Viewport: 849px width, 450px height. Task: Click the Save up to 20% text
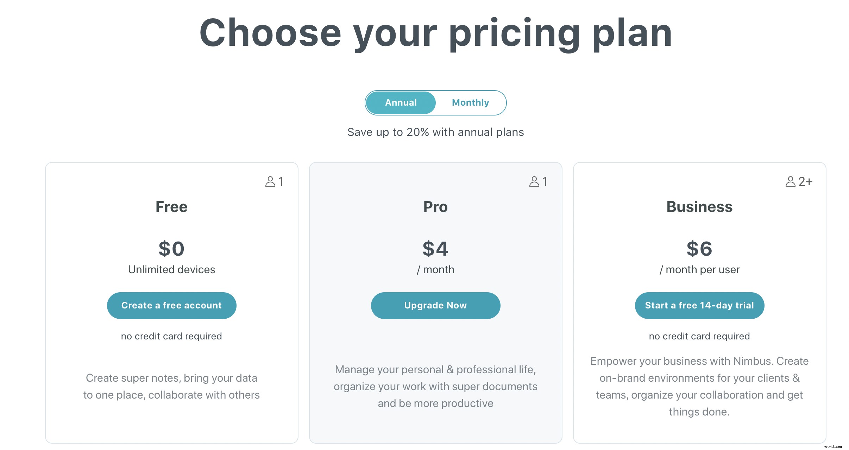tap(435, 132)
